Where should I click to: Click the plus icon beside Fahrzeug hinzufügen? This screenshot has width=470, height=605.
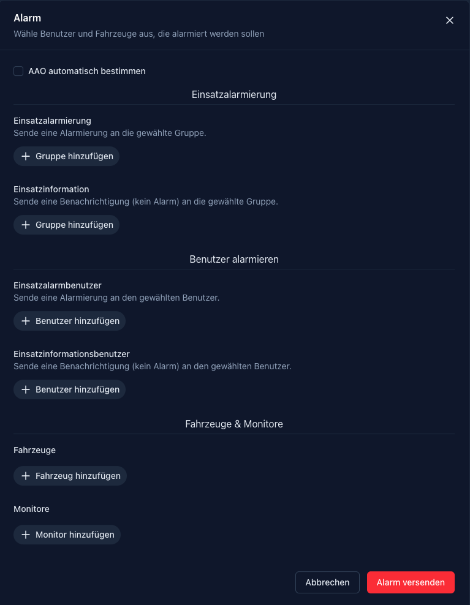26,476
